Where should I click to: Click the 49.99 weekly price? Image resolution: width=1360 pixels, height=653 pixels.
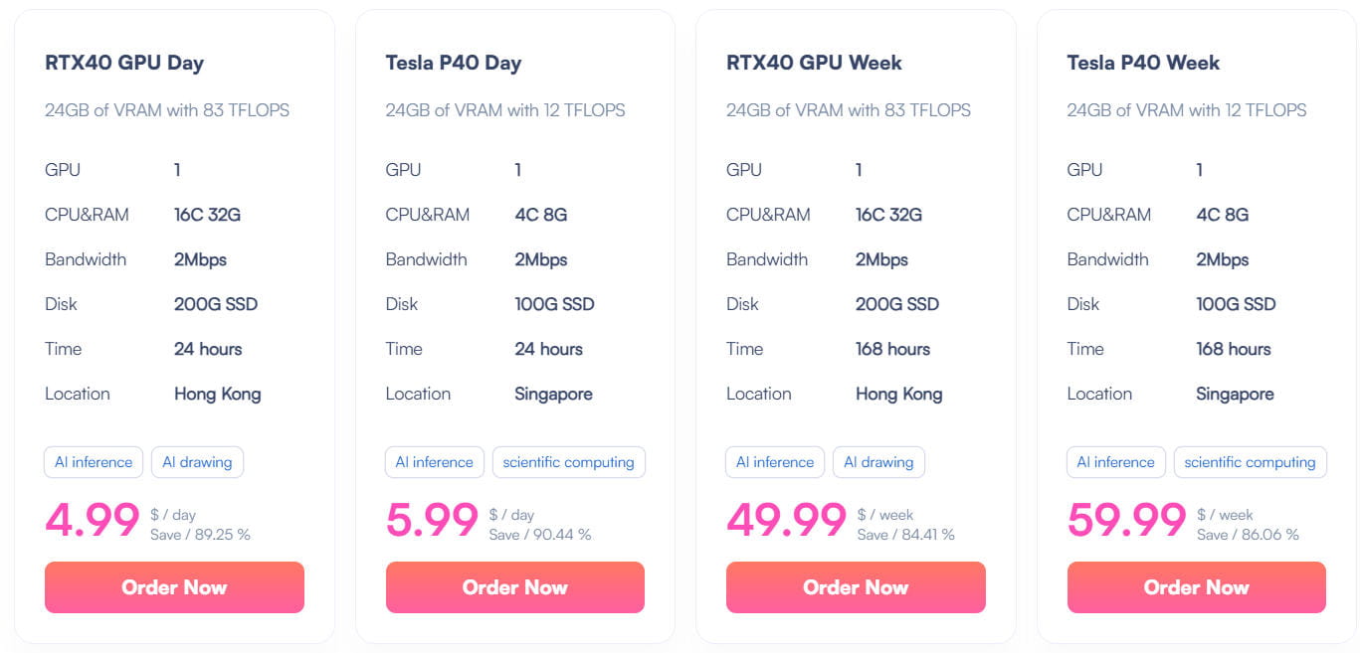click(x=786, y=521)
